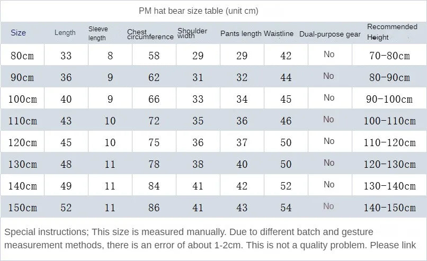Screen dimensions: 427x261
Task: Click the 140-150cm recommended height cell
Action: [x=390, y=208]
